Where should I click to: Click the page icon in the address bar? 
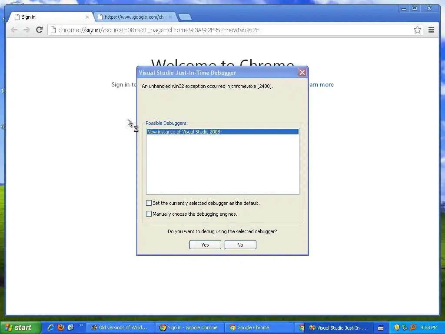[53, 30]
